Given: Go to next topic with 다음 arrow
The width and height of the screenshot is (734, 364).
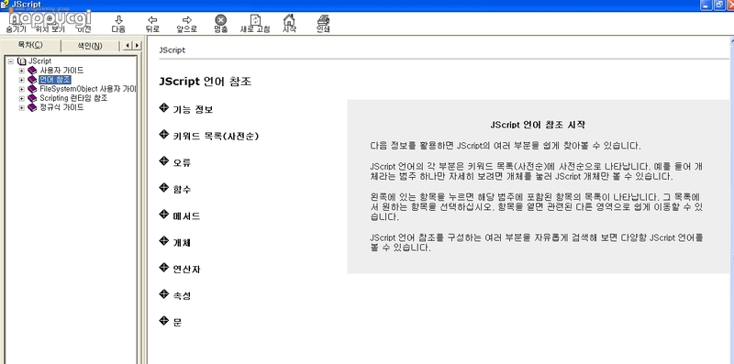Looking at the screenshot, I should tap(118, 24).
